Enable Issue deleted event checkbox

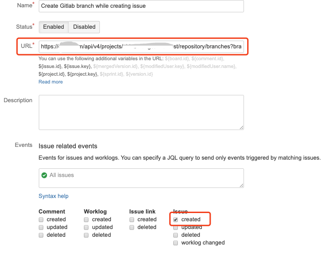(x=176, y=235)
